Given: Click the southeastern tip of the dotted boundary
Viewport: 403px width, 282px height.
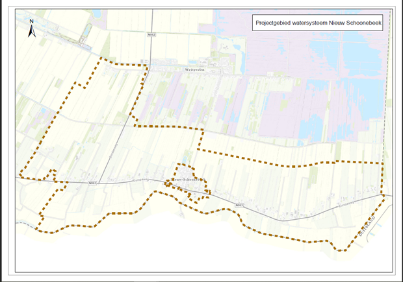Looking at the screenshot, I should (x=343, y=250).
